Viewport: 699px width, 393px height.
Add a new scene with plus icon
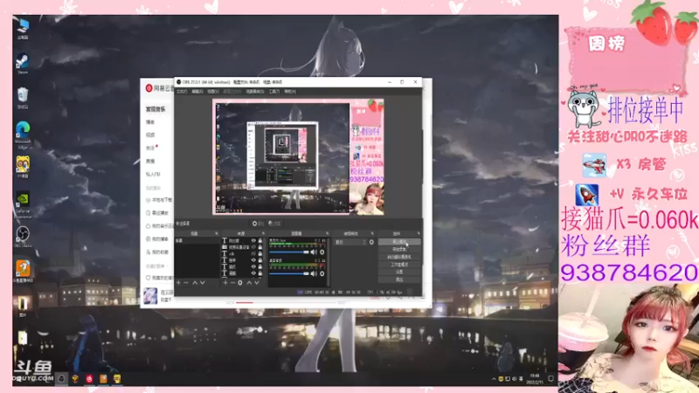pos(178,282)
